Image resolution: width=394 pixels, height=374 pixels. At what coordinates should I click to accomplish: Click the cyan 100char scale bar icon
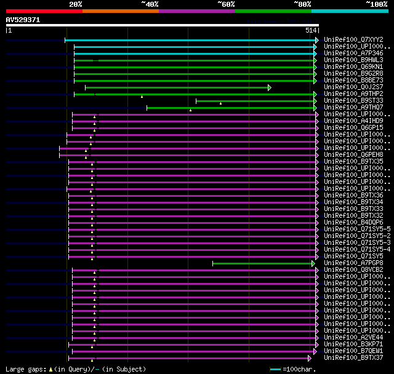[276, 369]
